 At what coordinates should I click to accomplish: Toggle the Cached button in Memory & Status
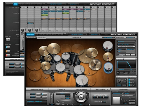tap(44, 97)
